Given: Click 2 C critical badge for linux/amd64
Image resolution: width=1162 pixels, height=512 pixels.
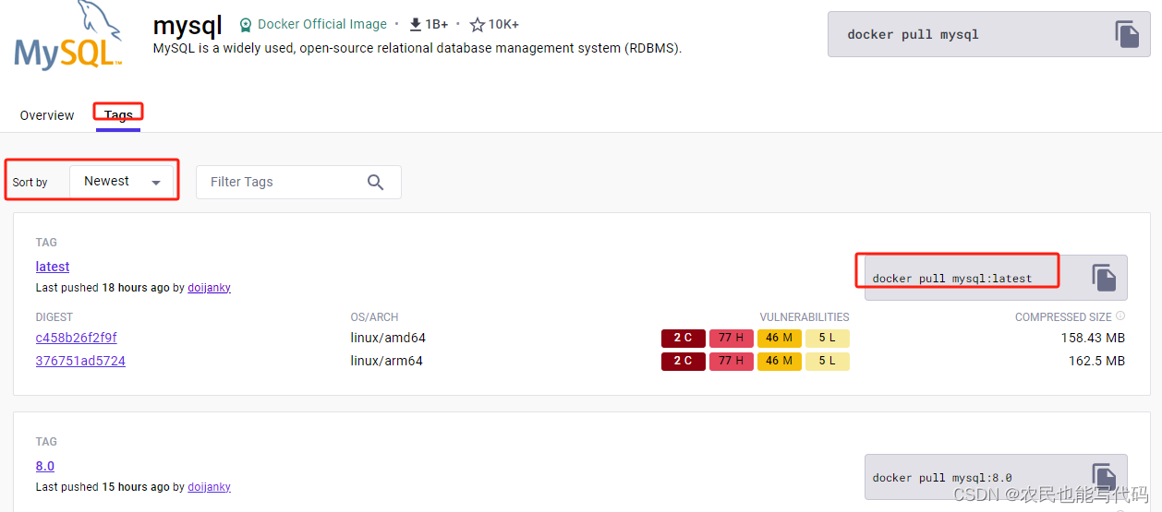Looking at the screenshot, I should (684, 338).
